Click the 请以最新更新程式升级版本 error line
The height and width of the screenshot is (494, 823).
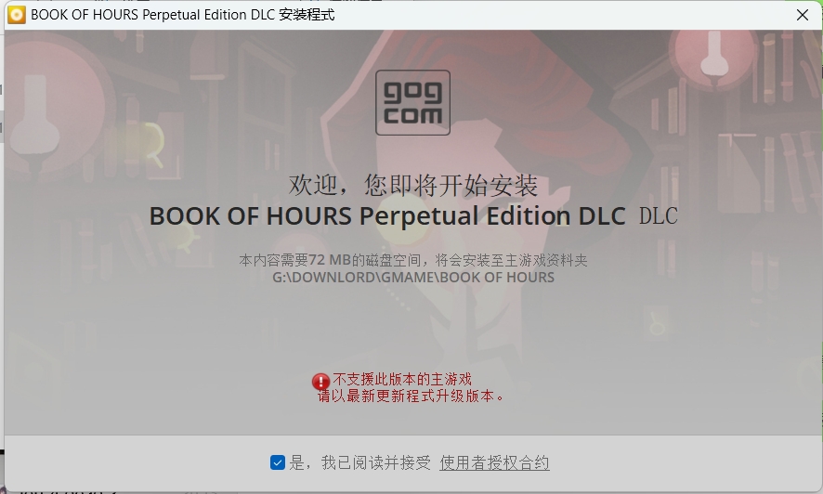pos(411,396)
